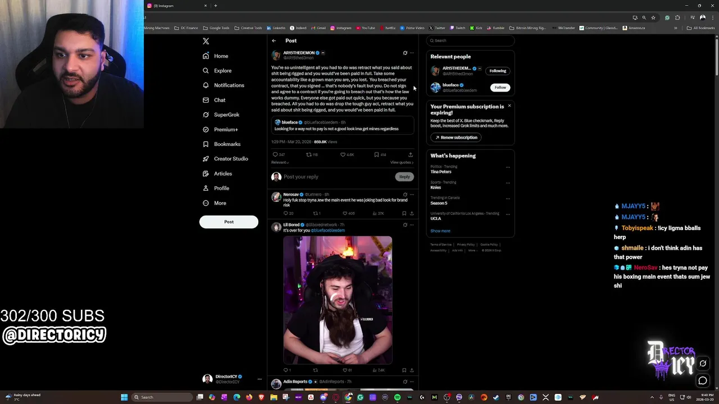Open Spotify from the taskbar
Viewport: 719px width, 404px height.
[x=397, y=397]
